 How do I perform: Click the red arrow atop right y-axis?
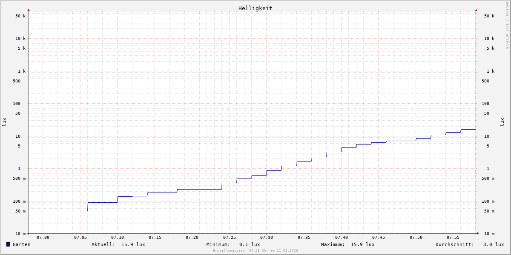tap(476, 10)
